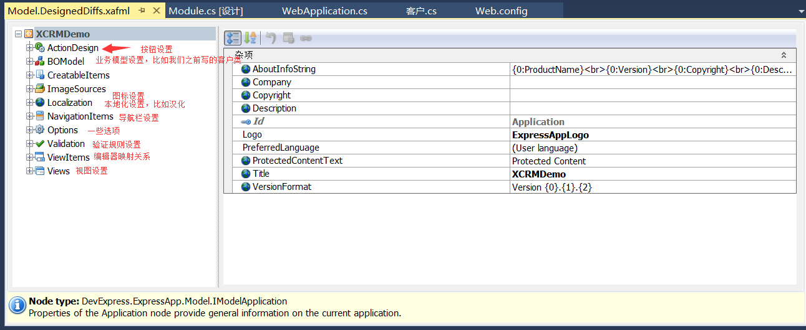Select the PreferredLanguage property name

tap(281, 148)
